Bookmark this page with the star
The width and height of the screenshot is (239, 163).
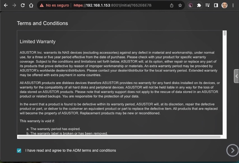(180, 5)
